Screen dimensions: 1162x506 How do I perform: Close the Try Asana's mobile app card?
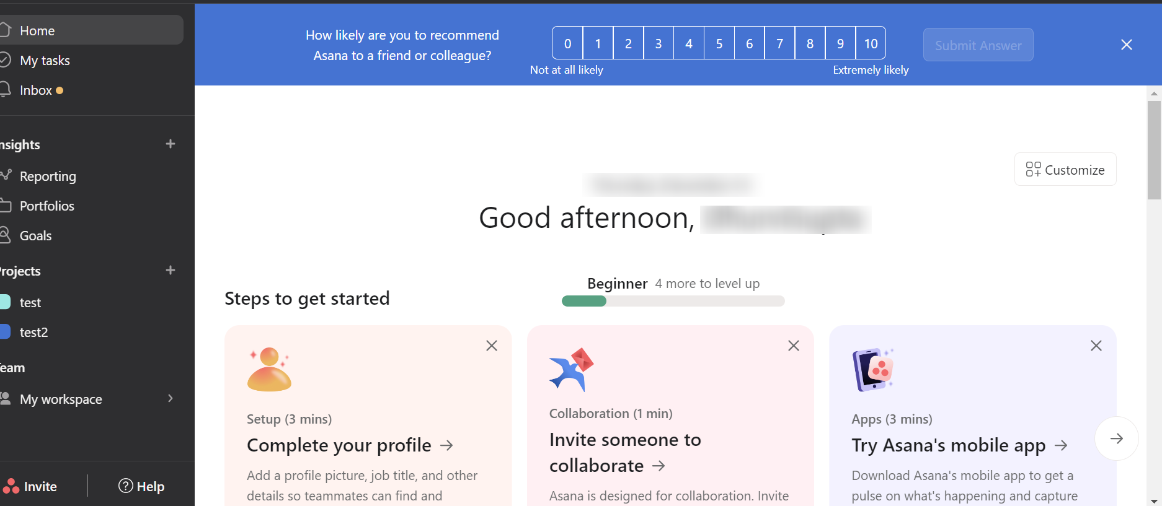[x=1096, y=346]
